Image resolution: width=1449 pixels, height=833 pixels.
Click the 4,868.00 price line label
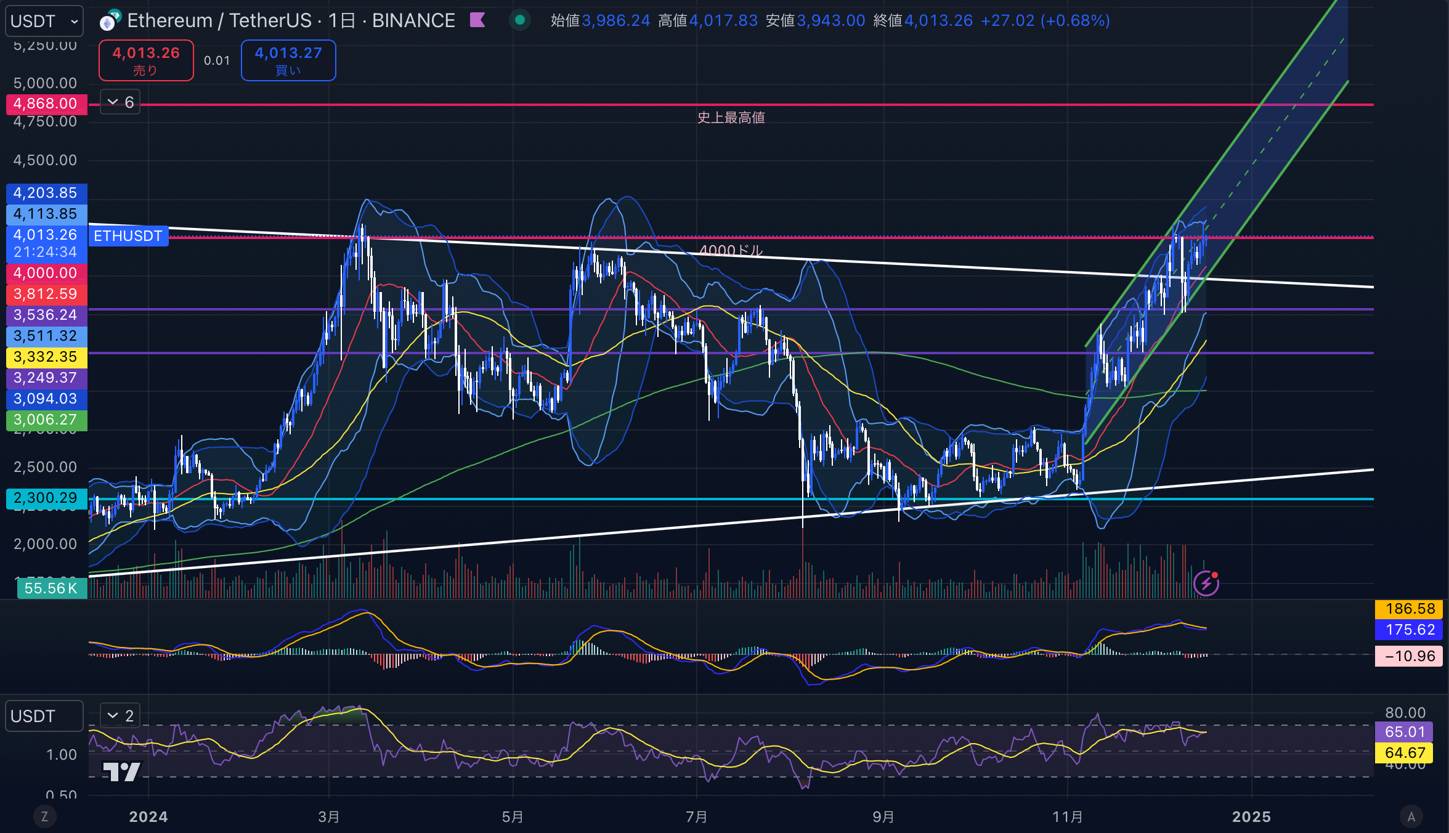pos(46,104)
